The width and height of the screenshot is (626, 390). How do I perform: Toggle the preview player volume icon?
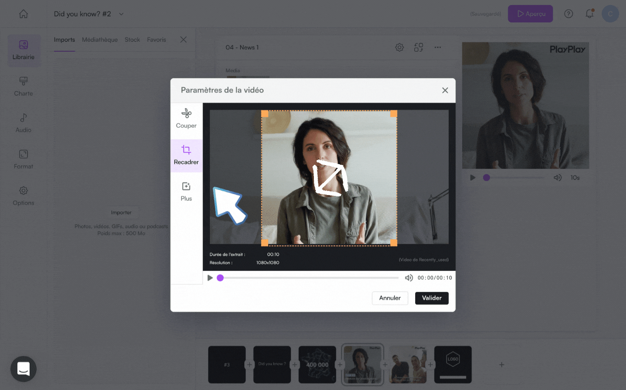558,178
